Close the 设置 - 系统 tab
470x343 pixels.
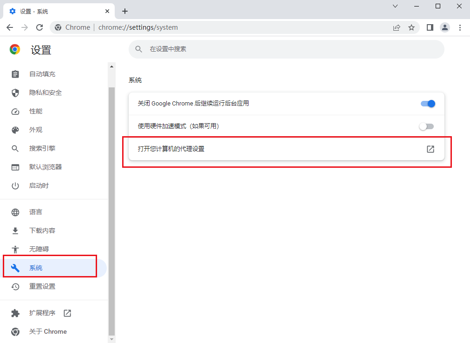pos(107,11)
